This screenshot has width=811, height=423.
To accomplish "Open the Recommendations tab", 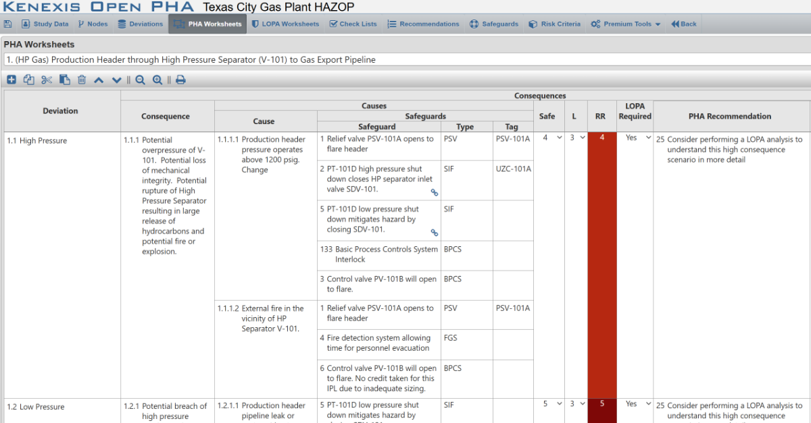I will (x=423, y=24).
